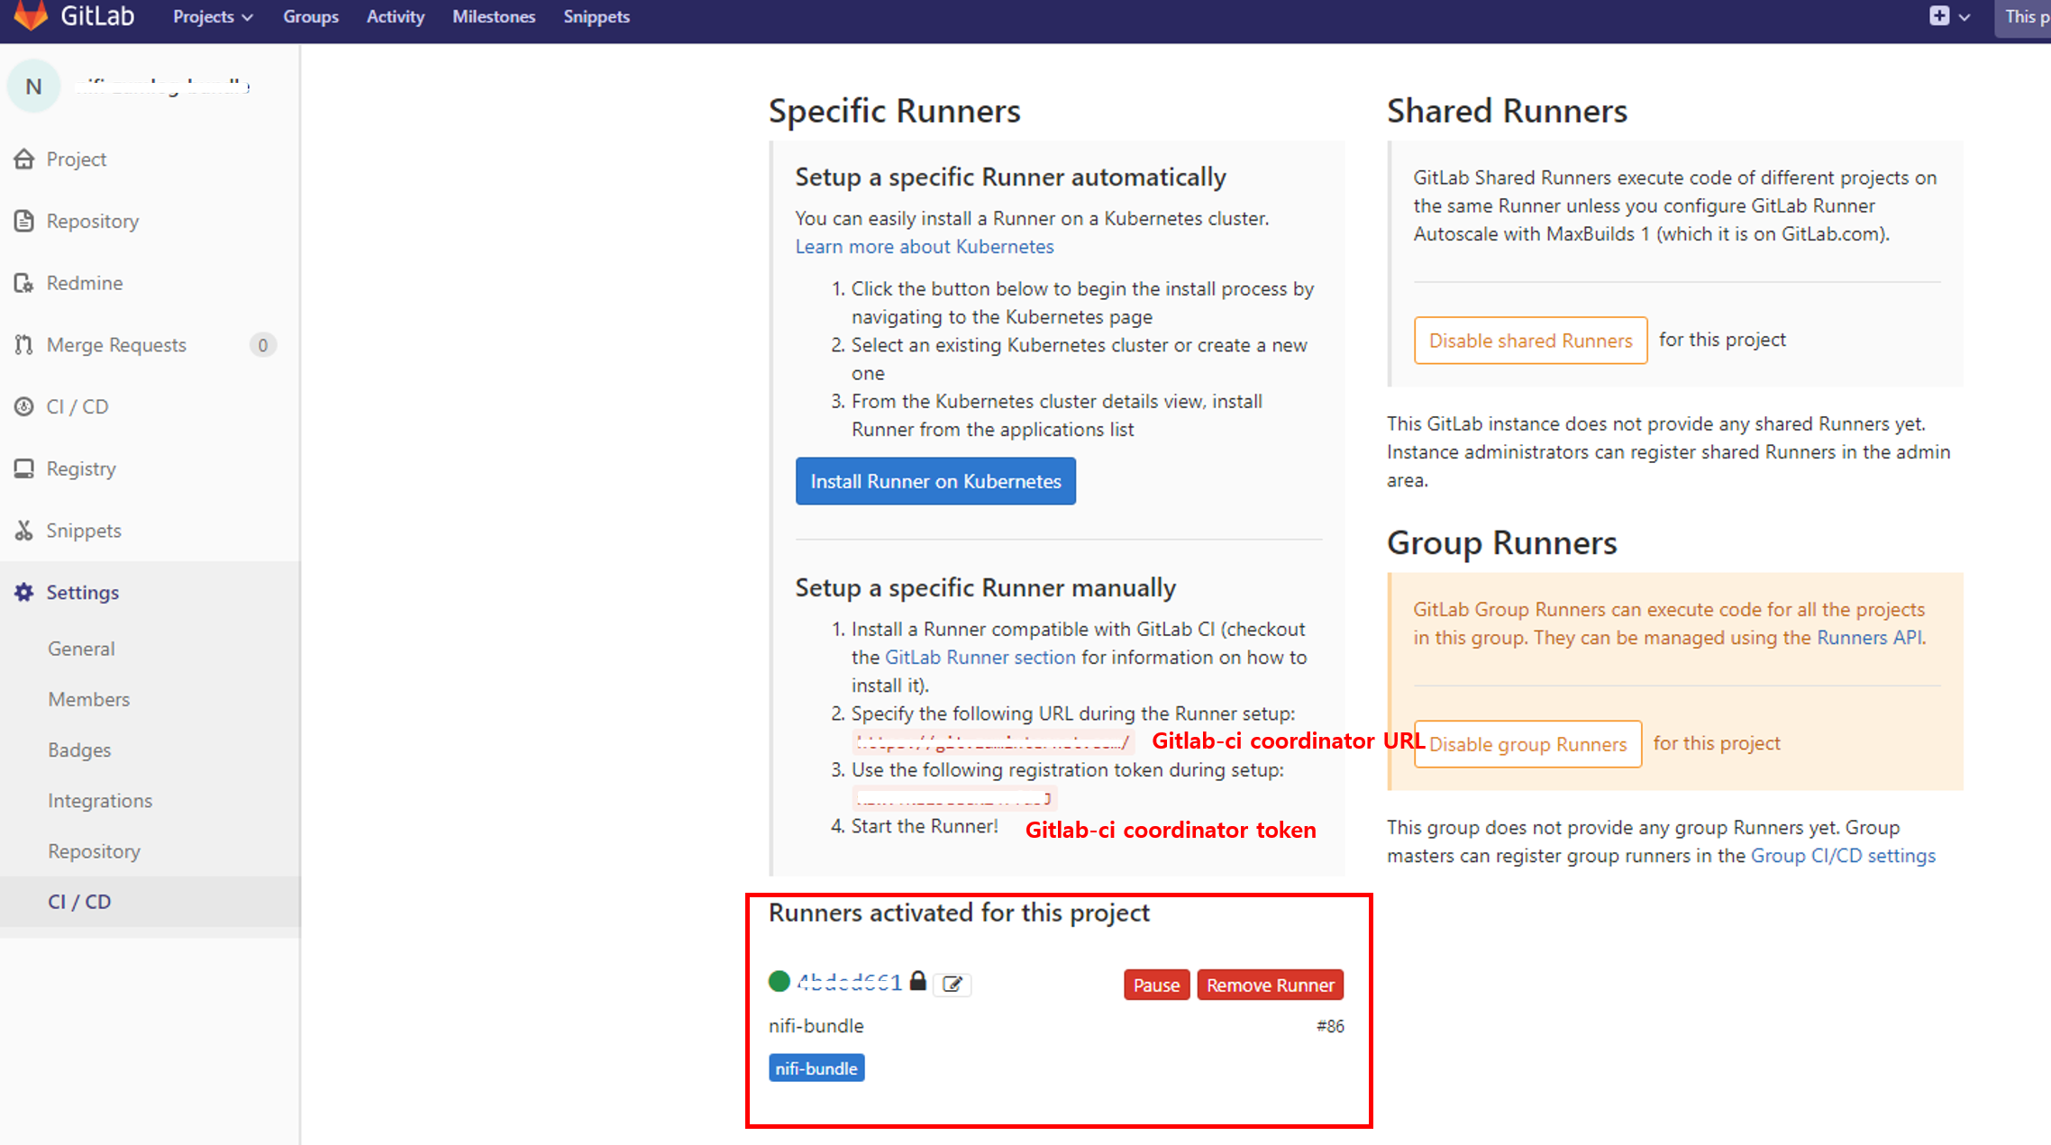Click the runner ID 4bded661 link
Viewport: 2051px width, 1145px height.
click(x=848, y=982)
